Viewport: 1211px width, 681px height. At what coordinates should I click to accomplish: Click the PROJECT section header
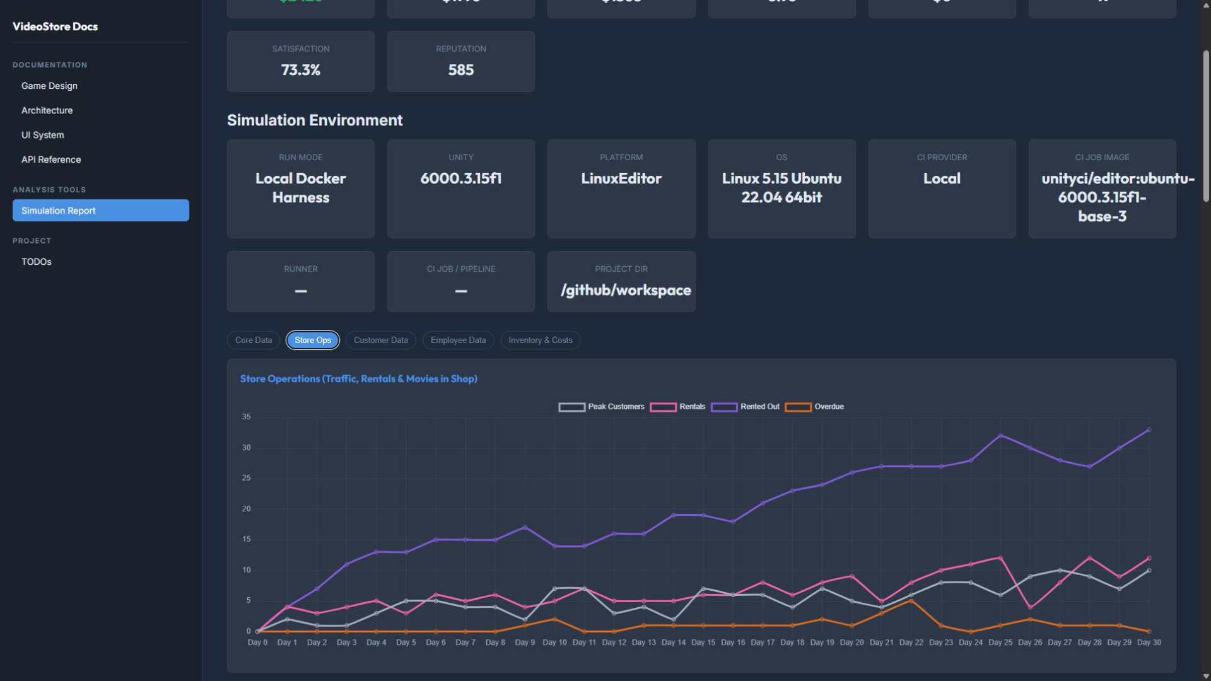(32, 241)
